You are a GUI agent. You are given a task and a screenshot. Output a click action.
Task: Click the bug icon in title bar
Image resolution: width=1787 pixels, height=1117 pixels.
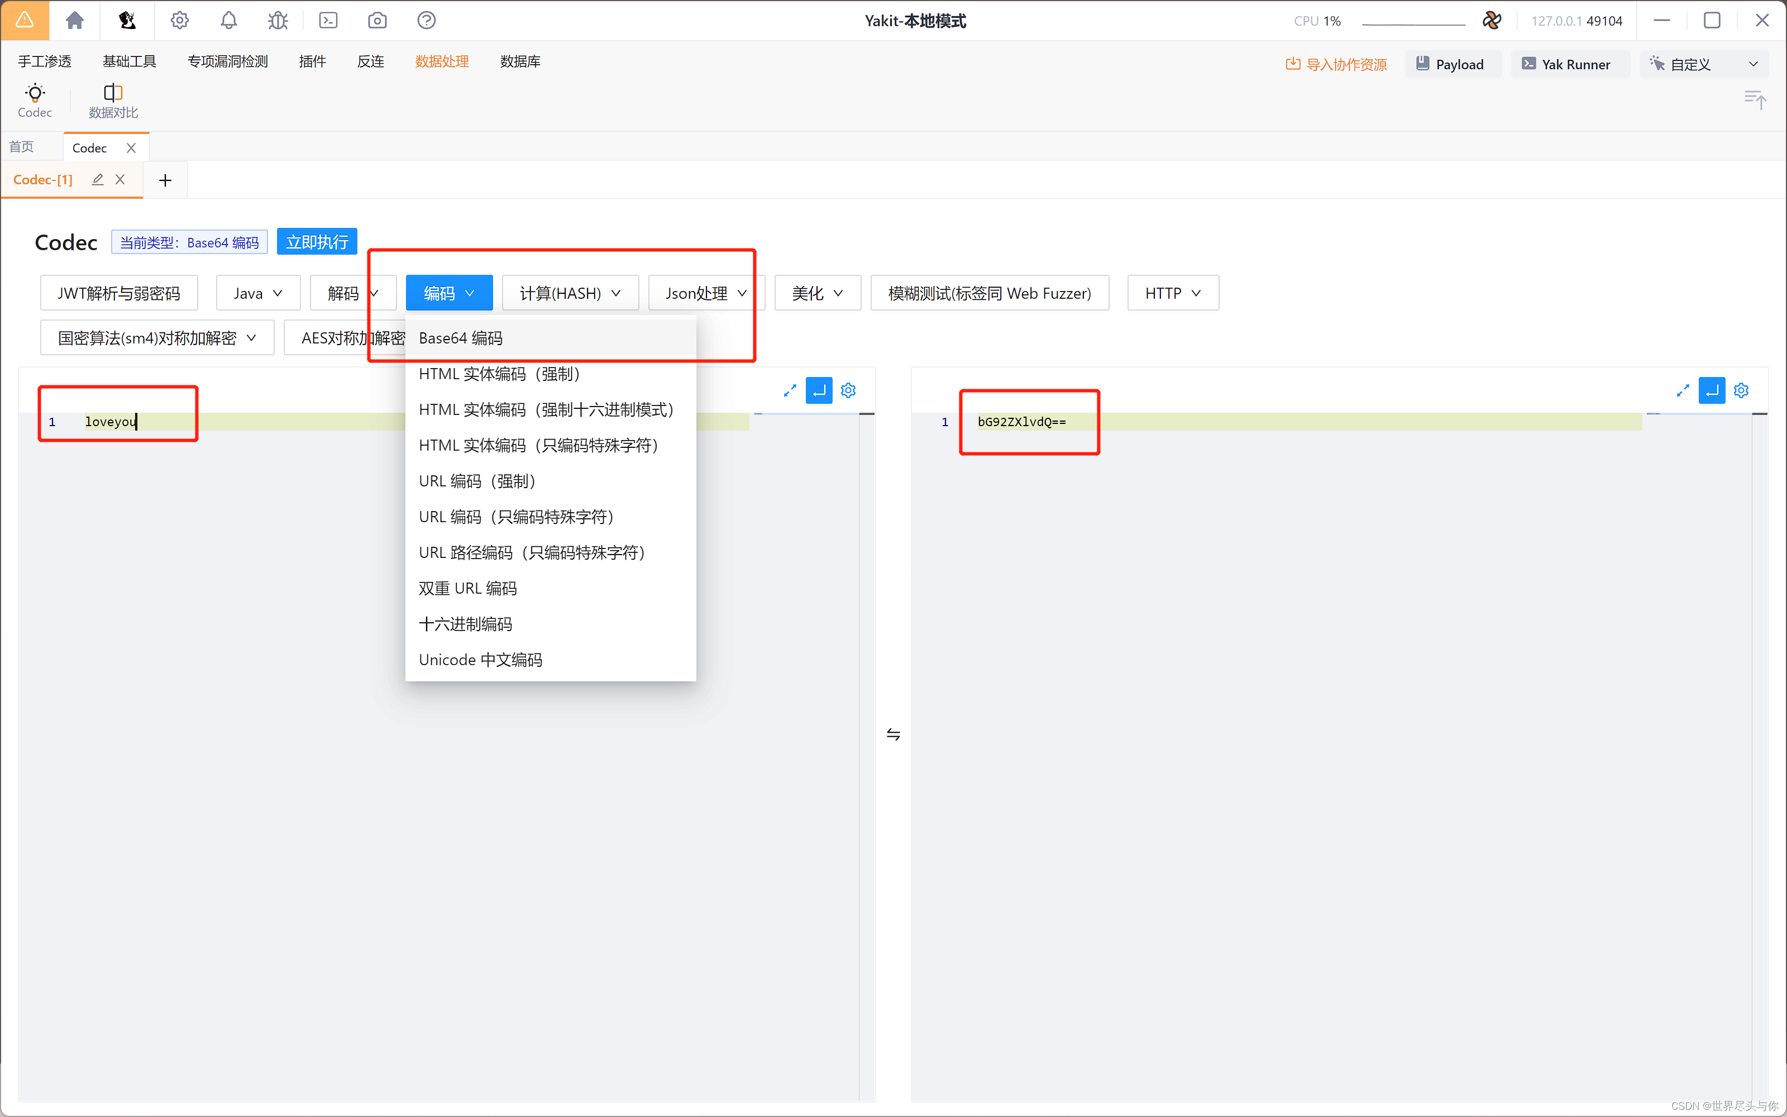click(x=278, y=20)
